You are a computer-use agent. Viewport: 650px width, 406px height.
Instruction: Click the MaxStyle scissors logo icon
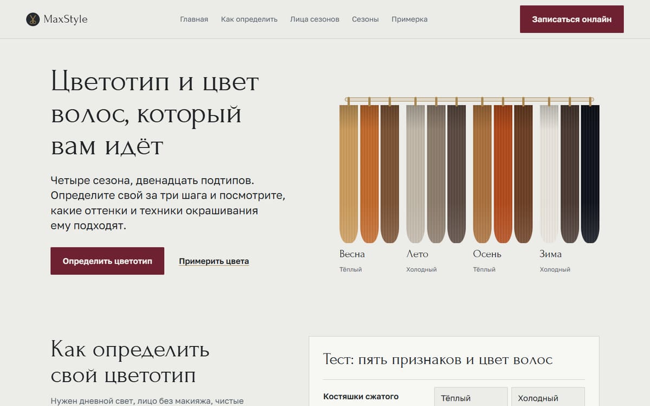pyautogui.click(x=33, y=19)
